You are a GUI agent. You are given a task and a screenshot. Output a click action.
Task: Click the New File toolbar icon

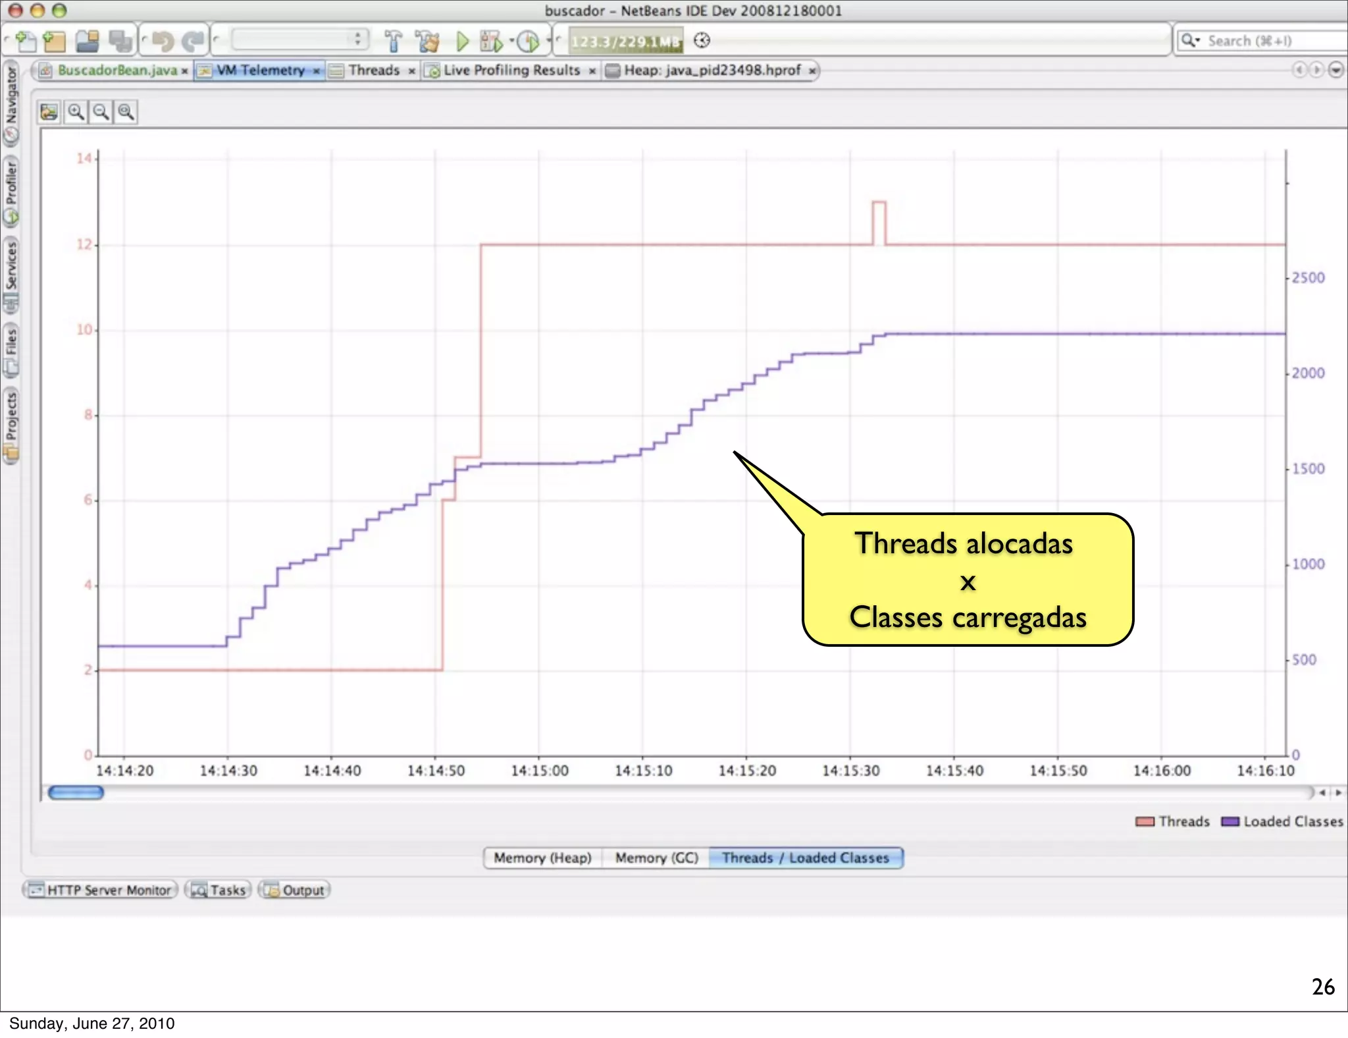click(x=26, y=41)
